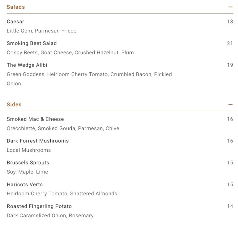Select the Smoking Beet Salad item
238x225 pixels.
[32, 43]
